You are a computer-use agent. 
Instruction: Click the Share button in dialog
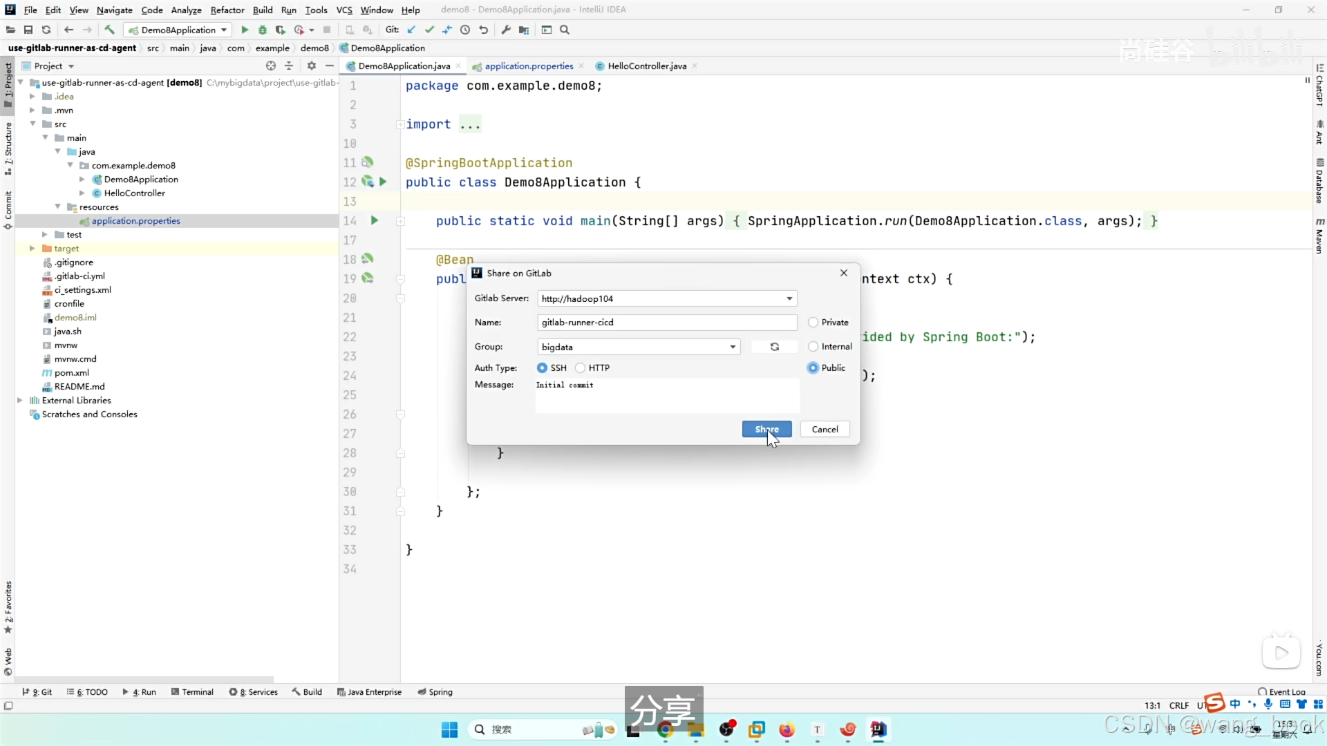click(x=766, y=429)
